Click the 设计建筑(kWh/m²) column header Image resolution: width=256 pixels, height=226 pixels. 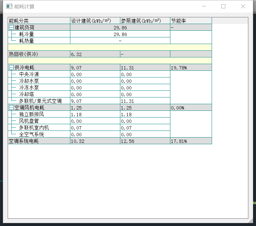[95, 21]
